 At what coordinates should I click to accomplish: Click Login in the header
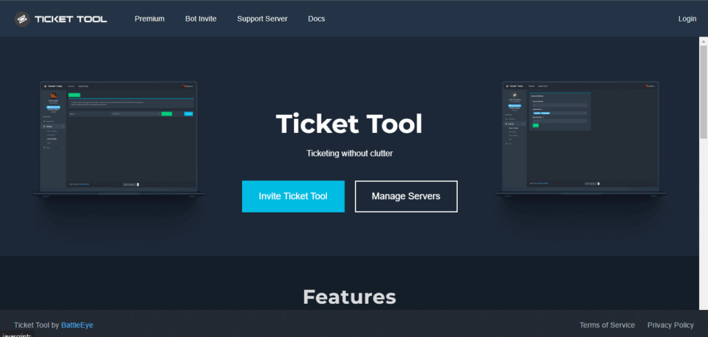(x=687, y=19)
